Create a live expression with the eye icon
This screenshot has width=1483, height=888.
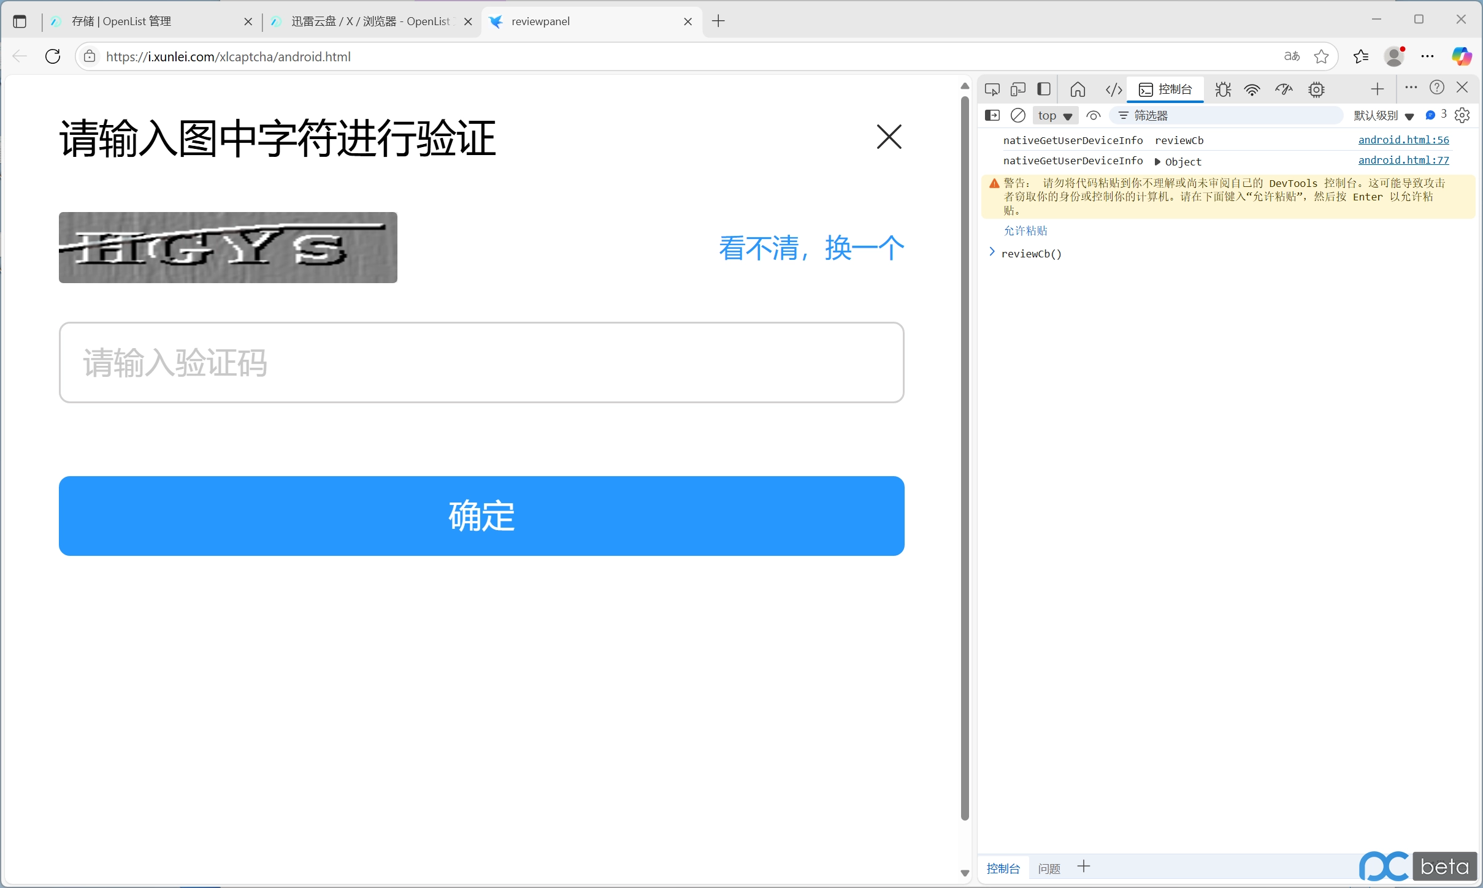[1093, 115]
